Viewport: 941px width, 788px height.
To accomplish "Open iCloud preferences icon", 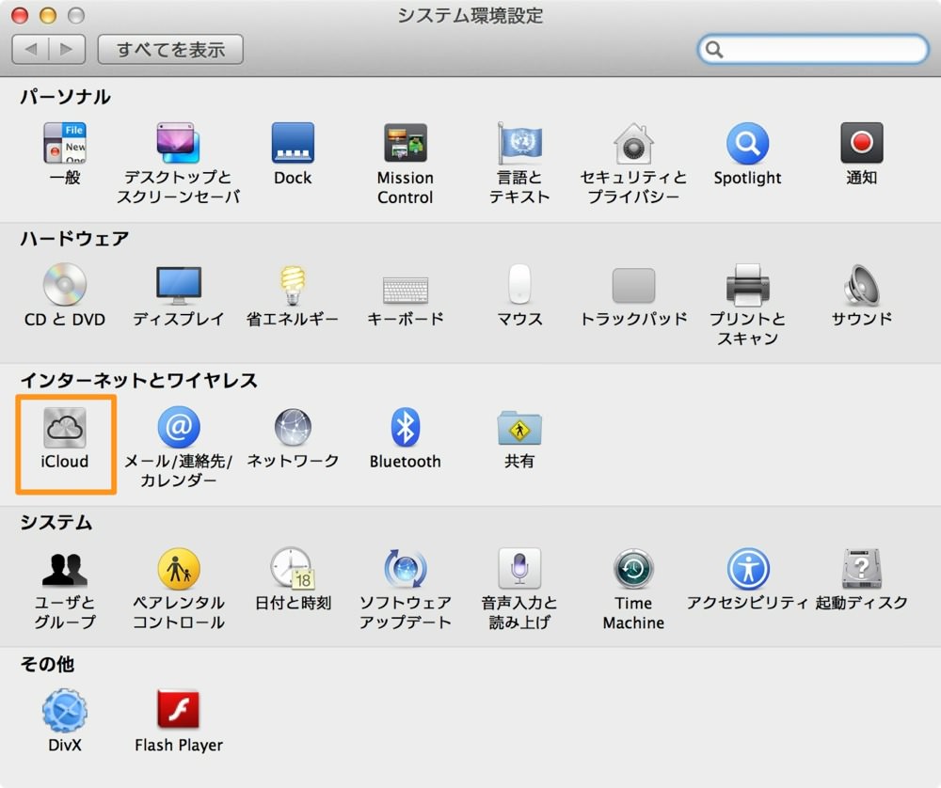I will (x=65, y=427).
